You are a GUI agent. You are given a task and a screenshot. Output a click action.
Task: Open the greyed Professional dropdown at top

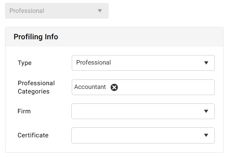[57, 11]
